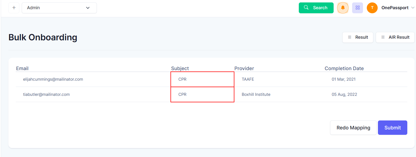
Task: Select tiabutler@mailinator.com email cell
Action: [x=46, y=94]
